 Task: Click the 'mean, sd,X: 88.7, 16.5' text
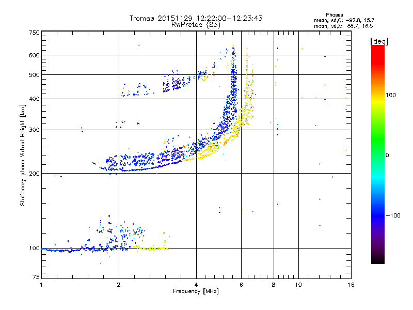(343, 26)
